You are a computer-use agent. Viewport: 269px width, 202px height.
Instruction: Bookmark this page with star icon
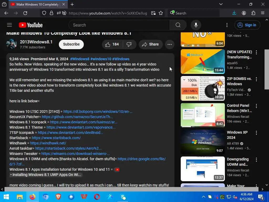[161, 13]
